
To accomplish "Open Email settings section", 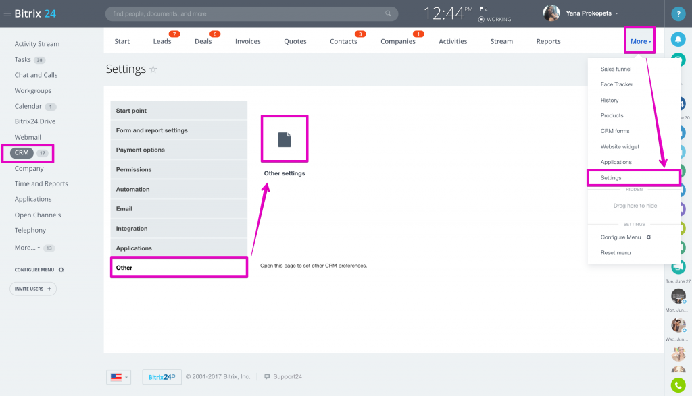I will tap(178, 208).
